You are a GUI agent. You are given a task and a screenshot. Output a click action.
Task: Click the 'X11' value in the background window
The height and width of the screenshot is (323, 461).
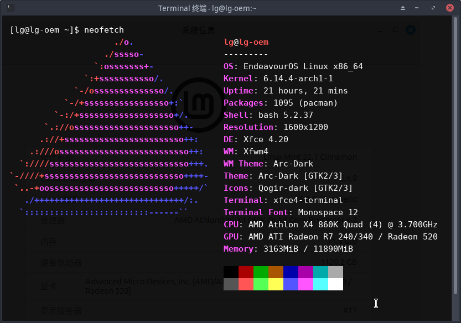(x=350, y=310)
